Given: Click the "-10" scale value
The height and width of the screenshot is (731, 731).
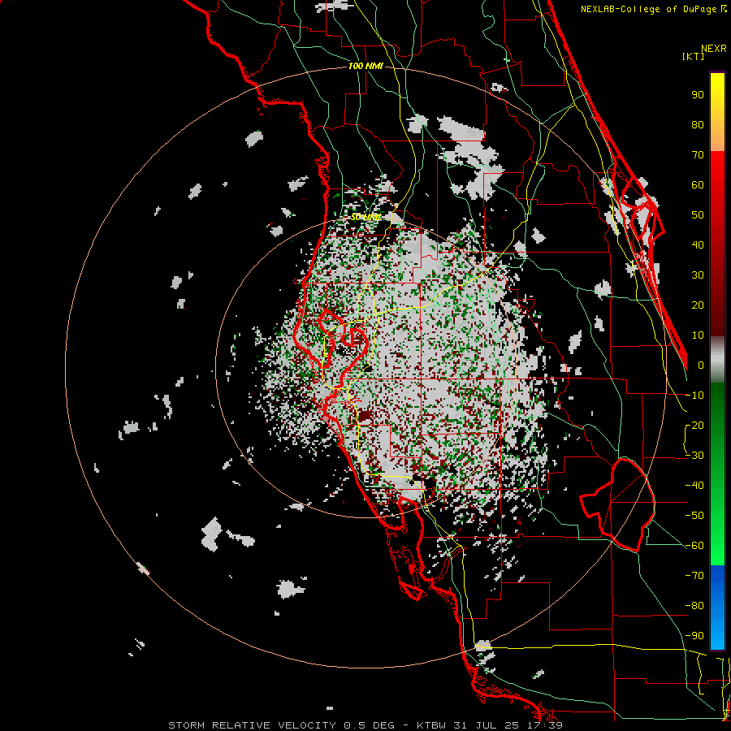Looking at the screenshot, I should click(694, 396).
